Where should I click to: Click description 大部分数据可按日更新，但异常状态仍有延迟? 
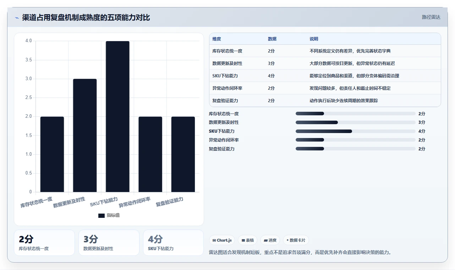click(352, 64)
